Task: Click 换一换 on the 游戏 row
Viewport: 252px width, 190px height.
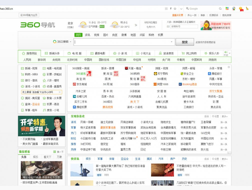Action: click(224, 122)
